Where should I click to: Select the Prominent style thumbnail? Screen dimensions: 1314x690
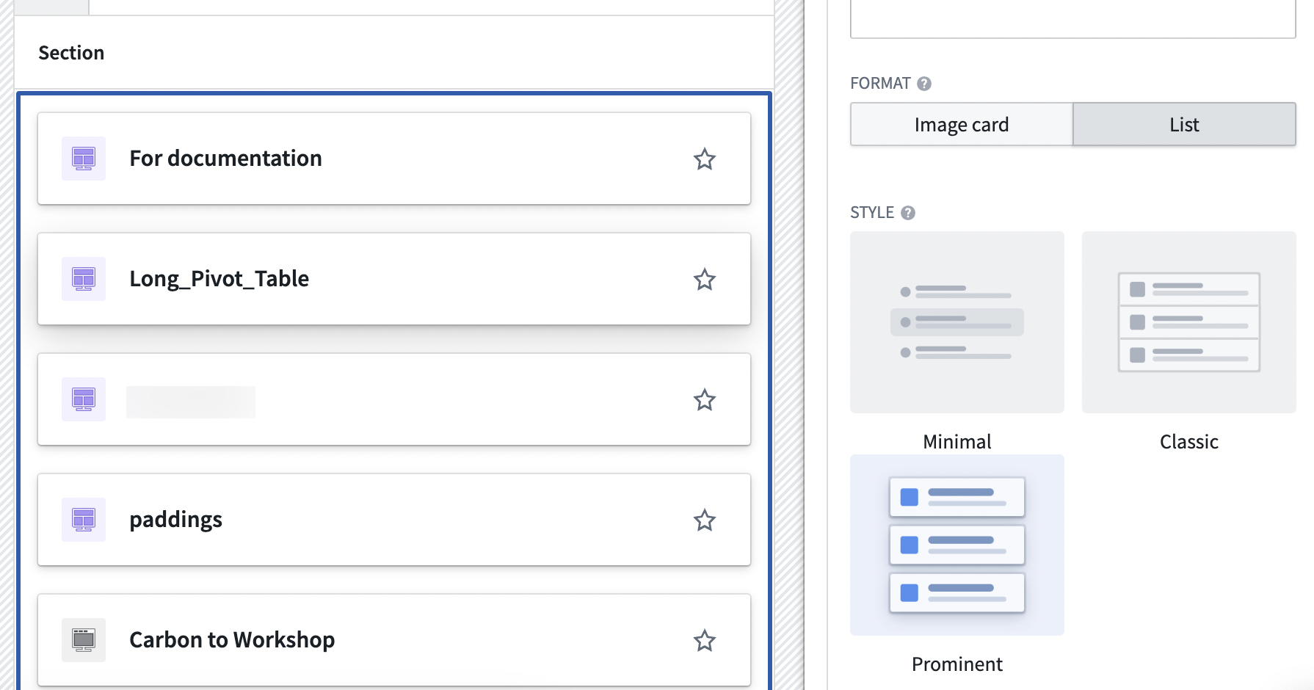[957, 545]
